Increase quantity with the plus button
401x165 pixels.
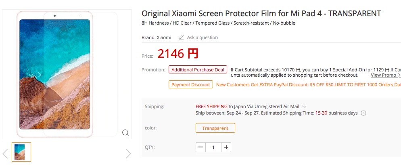click(227, 147)
